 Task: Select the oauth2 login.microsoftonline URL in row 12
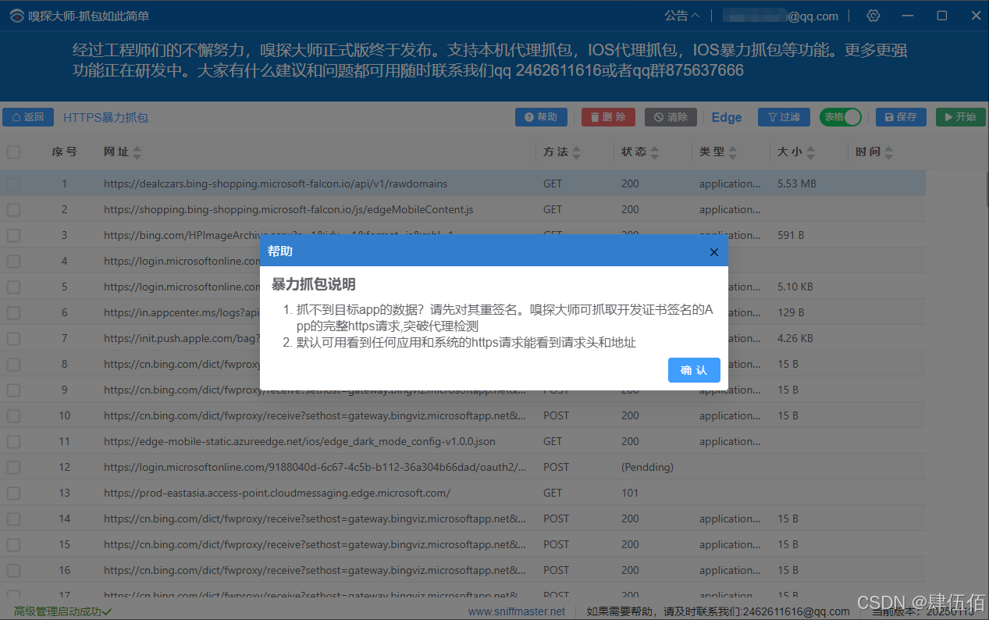(315, 468)
